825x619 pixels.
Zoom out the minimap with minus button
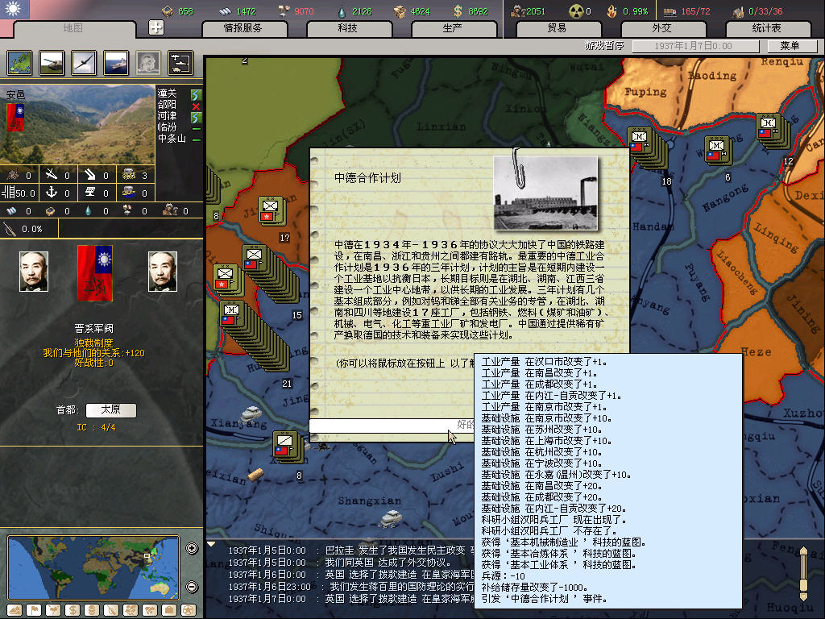click(x=192, y=586)
